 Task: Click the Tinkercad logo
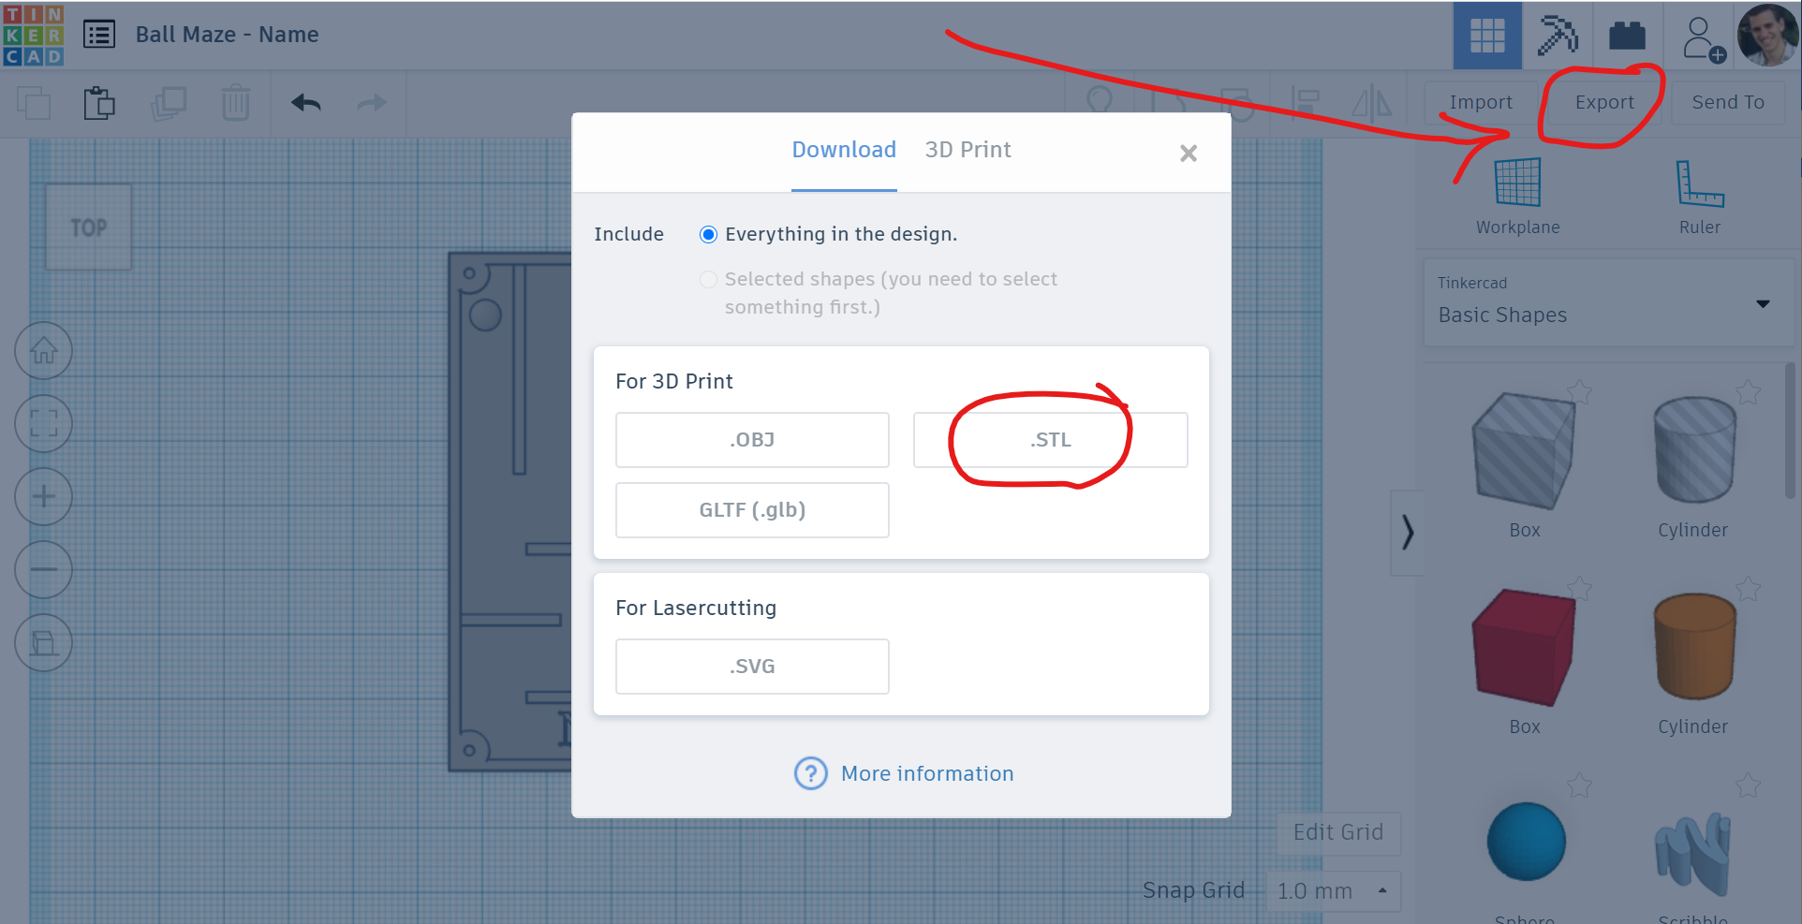point(33,35)
